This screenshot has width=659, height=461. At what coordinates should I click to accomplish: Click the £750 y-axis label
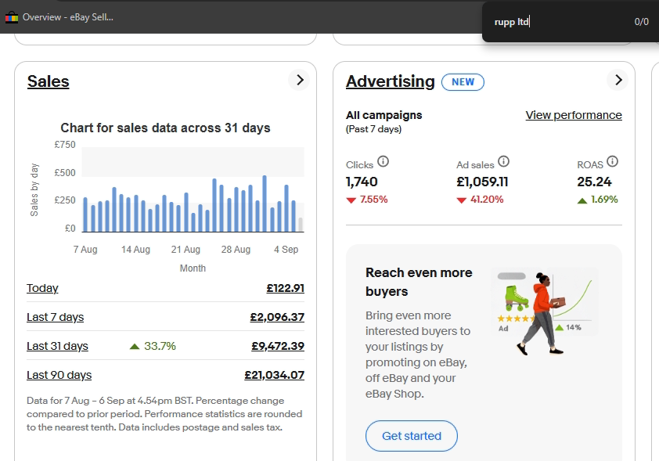pyautogui.click(x=65, y=145)
